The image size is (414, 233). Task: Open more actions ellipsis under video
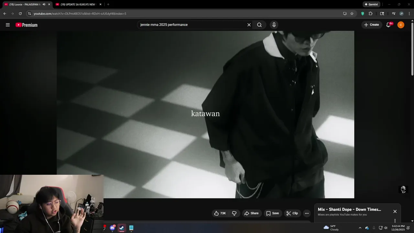pos(307,213)
